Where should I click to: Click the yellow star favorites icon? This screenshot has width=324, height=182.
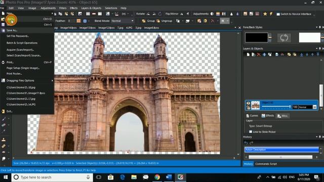[265, 14]
